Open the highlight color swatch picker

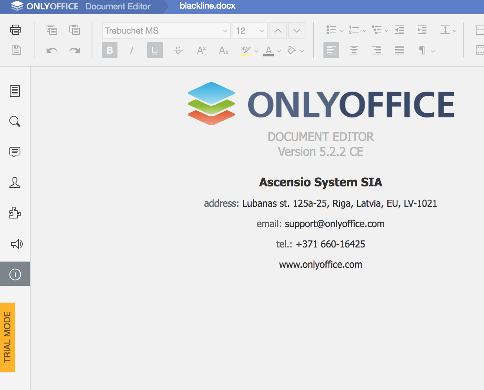(x=256, y=51)
